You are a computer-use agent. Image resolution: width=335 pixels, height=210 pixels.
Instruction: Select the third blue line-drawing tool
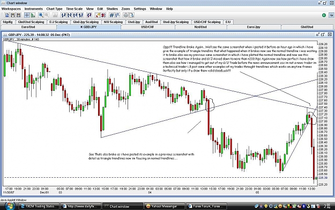[x=75, y=15]
